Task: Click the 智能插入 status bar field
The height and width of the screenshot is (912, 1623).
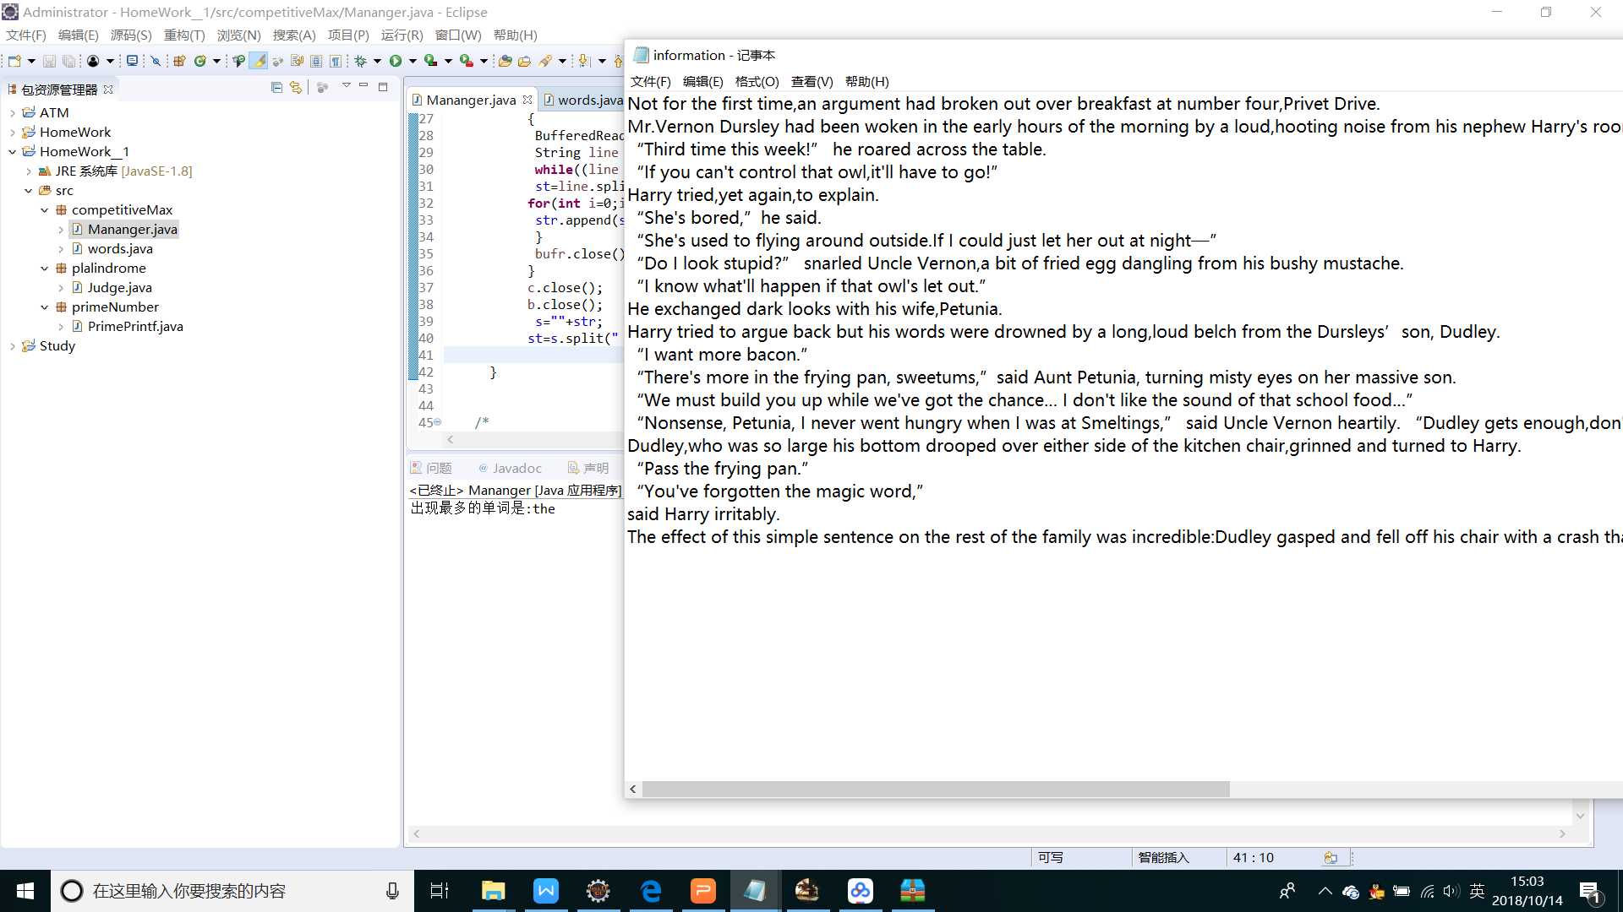Action: click(x=1163, y=857)
